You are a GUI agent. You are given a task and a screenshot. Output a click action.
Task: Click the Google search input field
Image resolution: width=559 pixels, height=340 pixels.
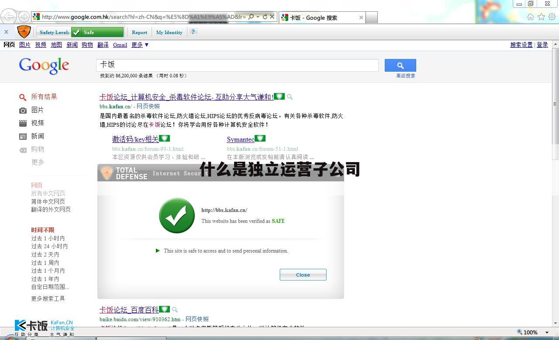click(x=237, y=65)
